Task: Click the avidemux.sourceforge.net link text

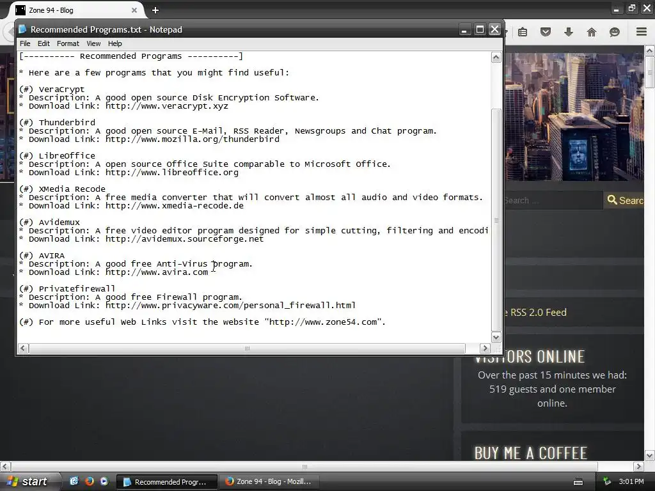Action: tap(185, 239)
